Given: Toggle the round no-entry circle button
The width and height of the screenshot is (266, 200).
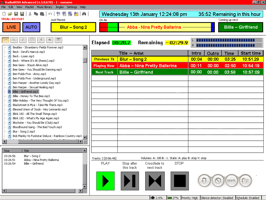Looking at the screenshot, I should click(x=218, y=181).
